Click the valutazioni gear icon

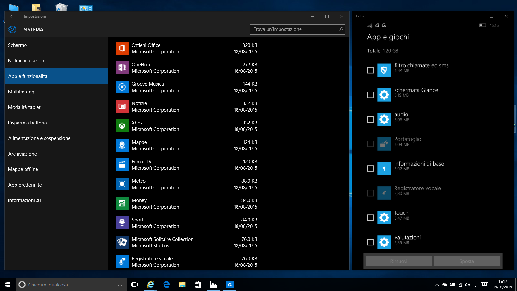pyautogui.click(x=384, y=242)
